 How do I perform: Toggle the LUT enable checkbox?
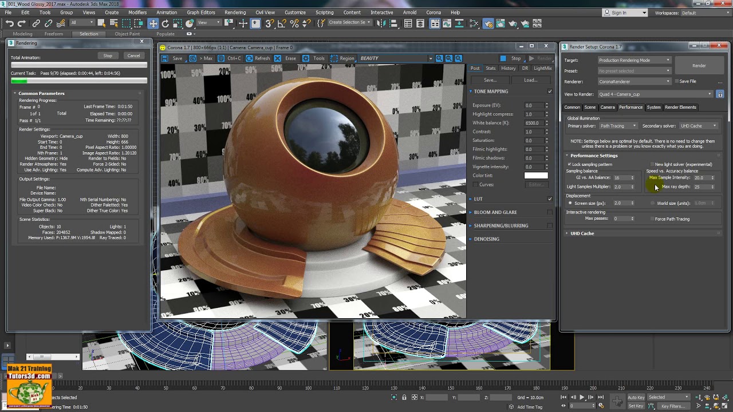click(x=550, y=199)
